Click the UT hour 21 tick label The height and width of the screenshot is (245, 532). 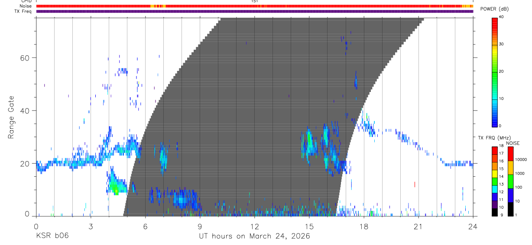(x=418, y=226)
